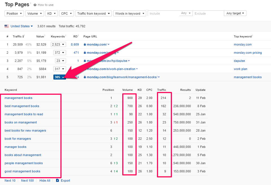Viewport: 271px width, 185px height.
Task: Click the Hide All link
Action: pyautogui.click(x=45, y=181)
